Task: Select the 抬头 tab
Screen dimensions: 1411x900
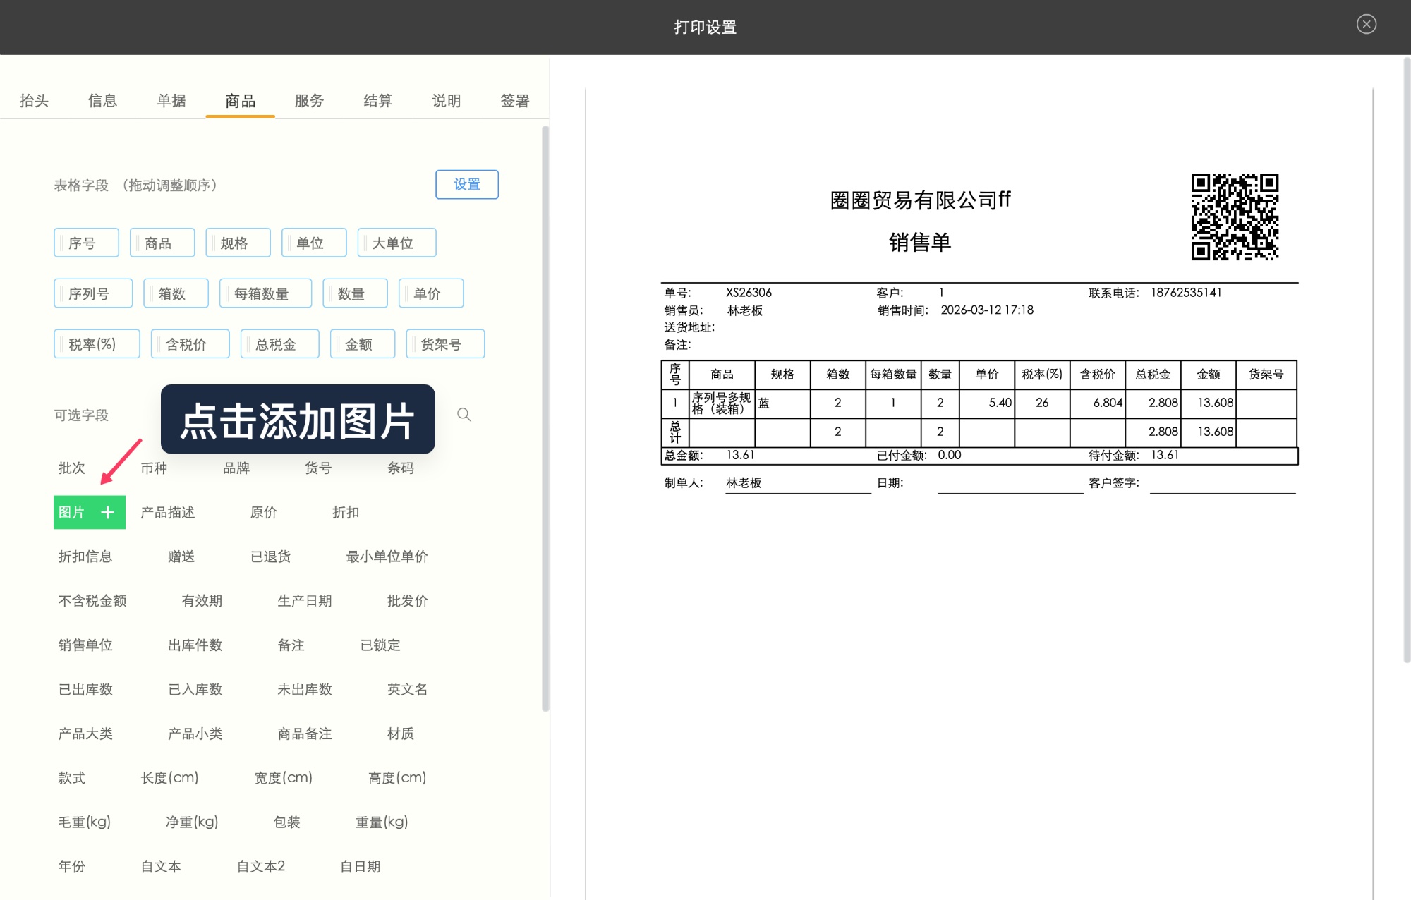Action: point(34,100)
